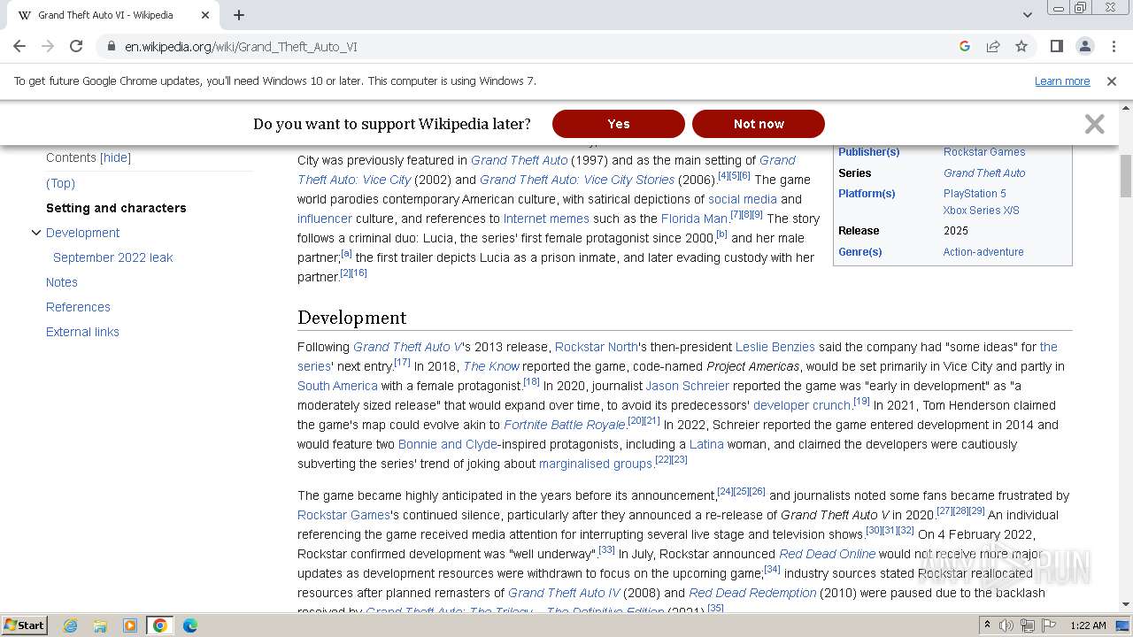Hide the Contents sidebar
This screenshot has height=637, width=1133.
click(115, 157)
